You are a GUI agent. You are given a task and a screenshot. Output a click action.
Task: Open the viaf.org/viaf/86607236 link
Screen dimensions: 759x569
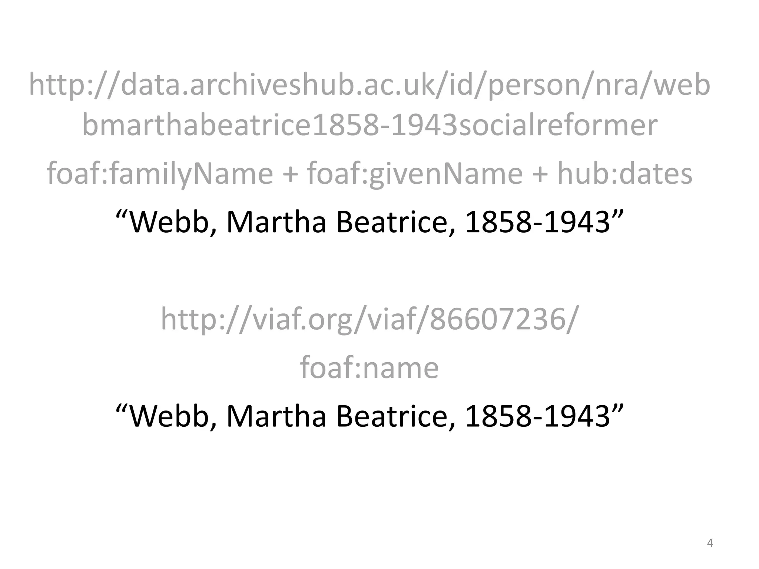pyautogui.click(x=369, y=319)
